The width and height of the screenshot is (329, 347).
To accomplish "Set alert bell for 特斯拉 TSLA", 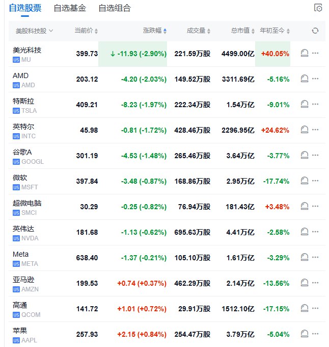I will (305, 104).
